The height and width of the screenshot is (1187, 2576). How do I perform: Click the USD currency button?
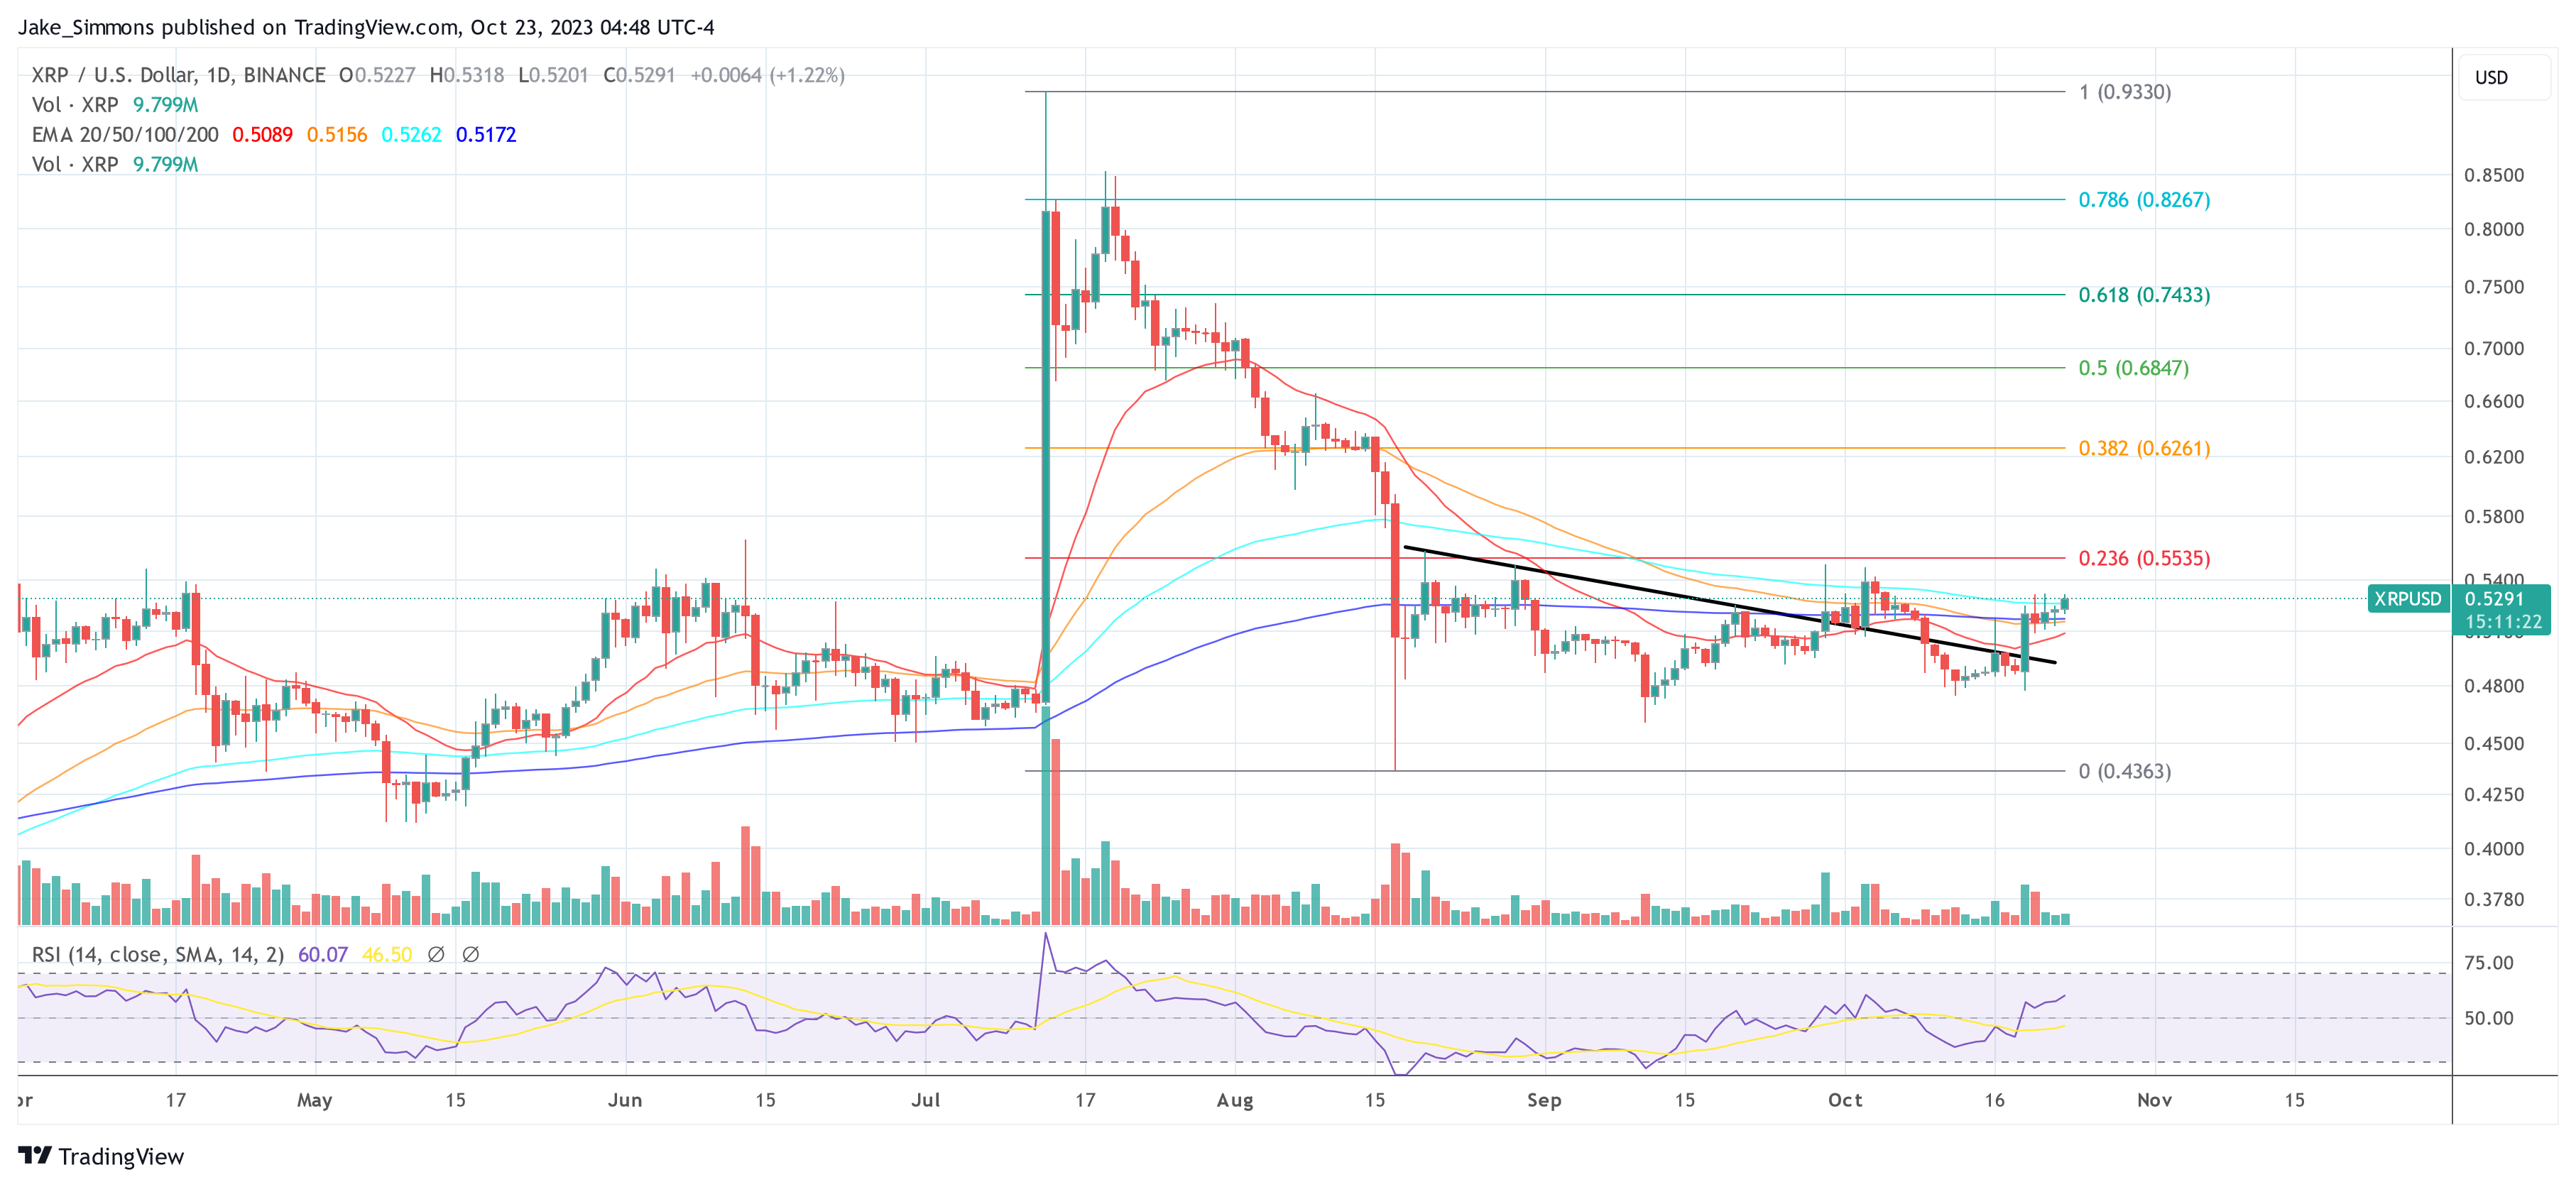tap(2504, 77)
